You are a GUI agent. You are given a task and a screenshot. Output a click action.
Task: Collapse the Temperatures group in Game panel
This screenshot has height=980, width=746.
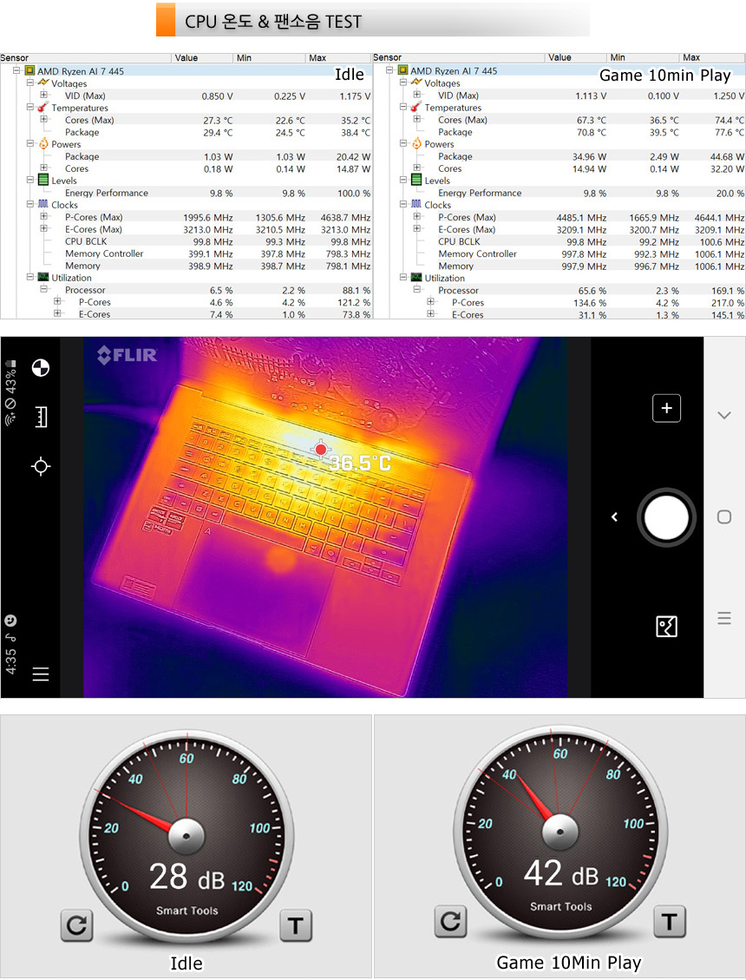(403, 108)
